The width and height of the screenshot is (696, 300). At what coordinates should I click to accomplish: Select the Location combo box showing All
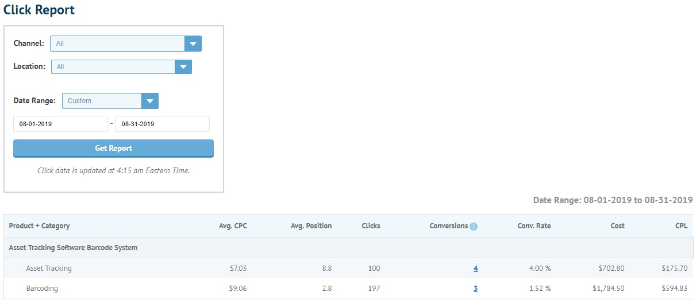(121, 67)
